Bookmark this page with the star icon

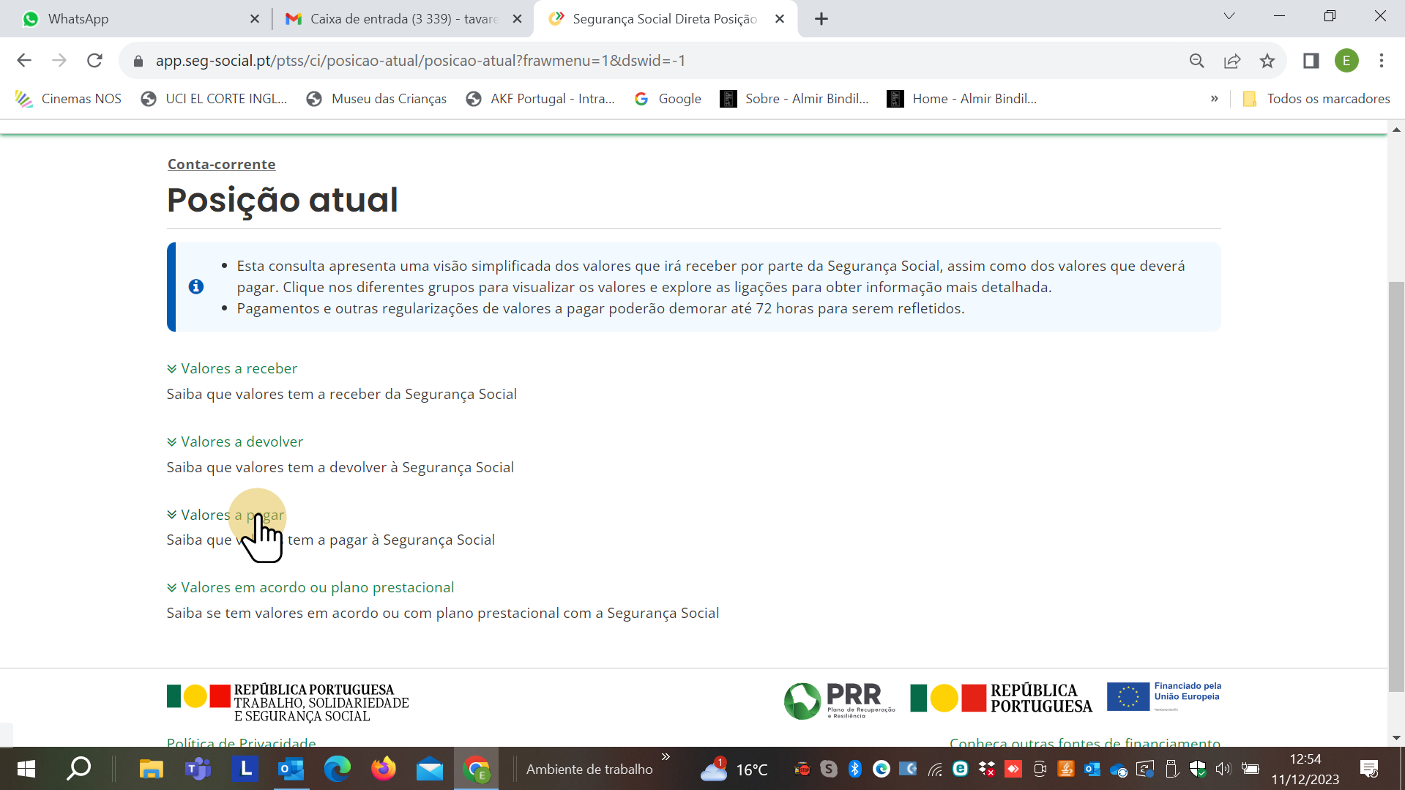[1267, 61]
